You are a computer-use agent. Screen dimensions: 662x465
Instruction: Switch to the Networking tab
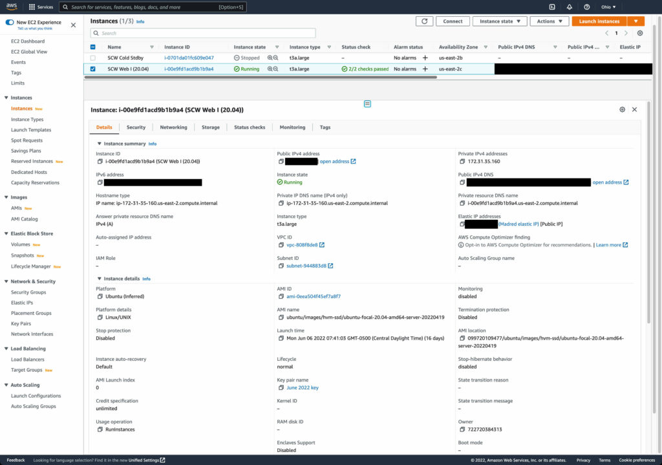pyautogui.click(x=173, y=127)
